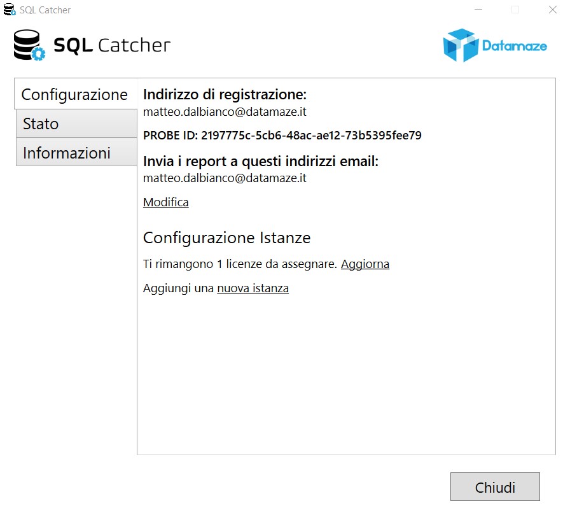Click the Modifica link

[x=166, y=202]
